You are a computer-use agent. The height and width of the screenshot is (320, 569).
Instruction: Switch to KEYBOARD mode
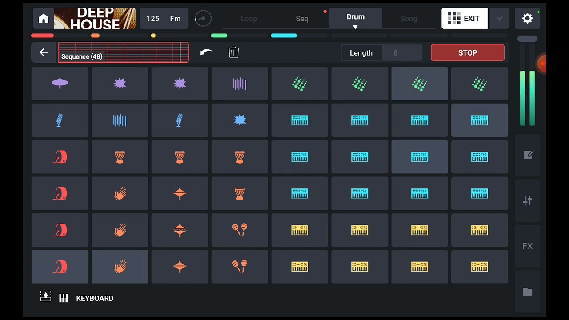point(86,298)
